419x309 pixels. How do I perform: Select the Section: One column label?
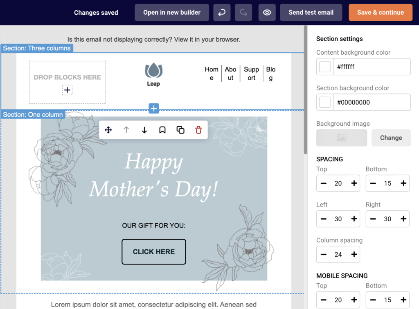[x=33, y=115]
